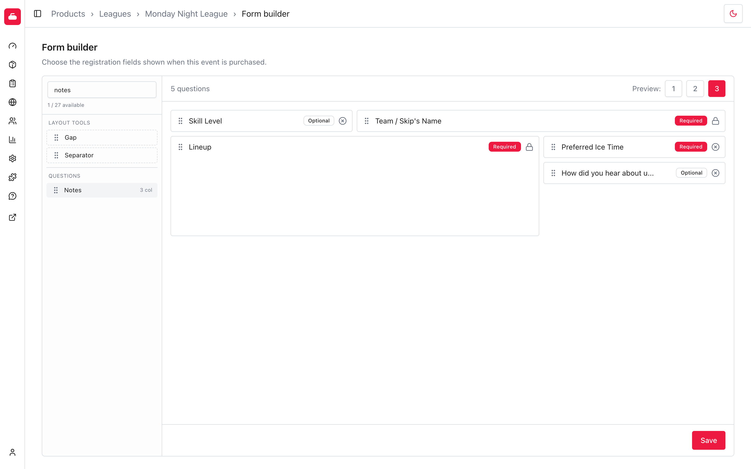The height and width of the screenshot is (469, 751).
Task: Grab the Skill Level drag handle
Action: pos(180,121)
